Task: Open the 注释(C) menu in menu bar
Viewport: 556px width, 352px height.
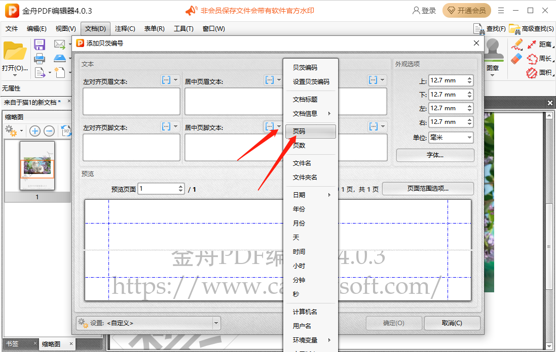Action: click(125, 29)
